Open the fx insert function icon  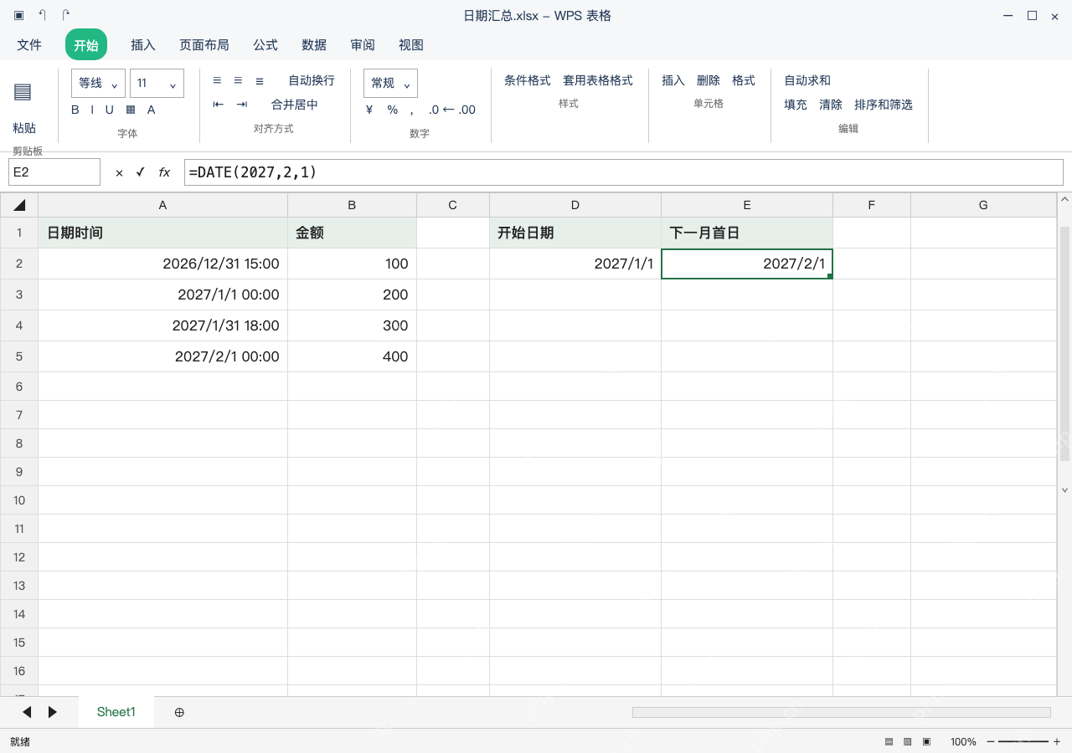(x=164, y=172)
